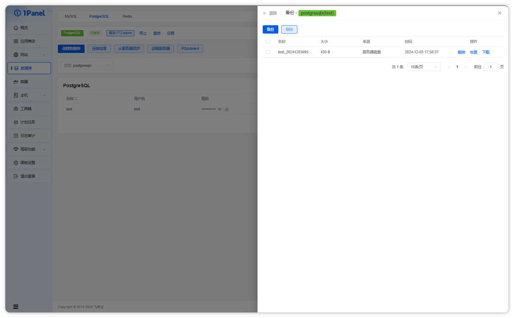Click the blue 备份 button
Image resolution: width=514 pixels, height=318 pixels.
click(x=270, y=29)
